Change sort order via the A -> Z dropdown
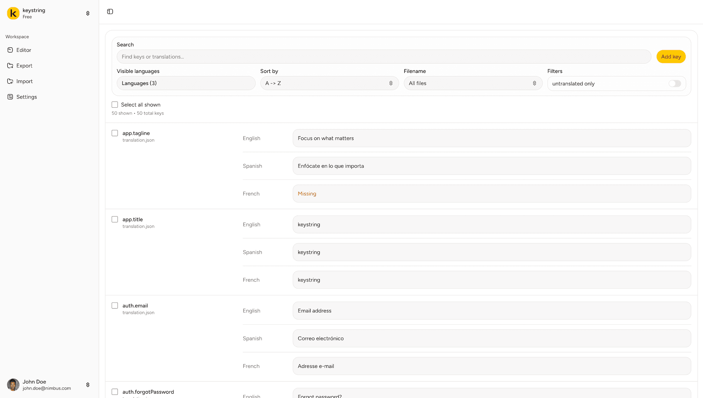This screenshot has height=398, width=703. point(329,83)
